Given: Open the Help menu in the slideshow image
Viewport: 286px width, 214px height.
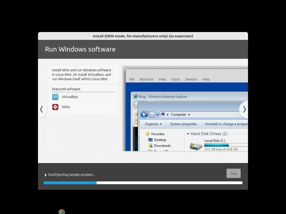Looking at the screenshot, I should click(x=206, y=79).
